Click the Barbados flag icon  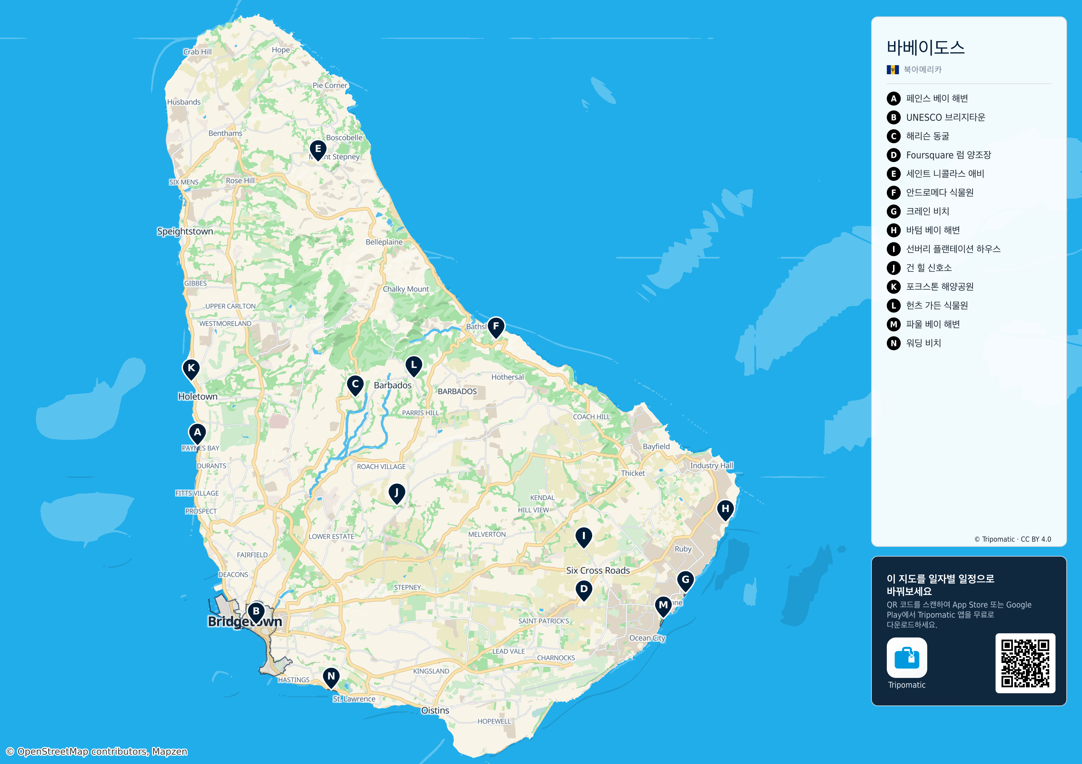pos(893,70)
